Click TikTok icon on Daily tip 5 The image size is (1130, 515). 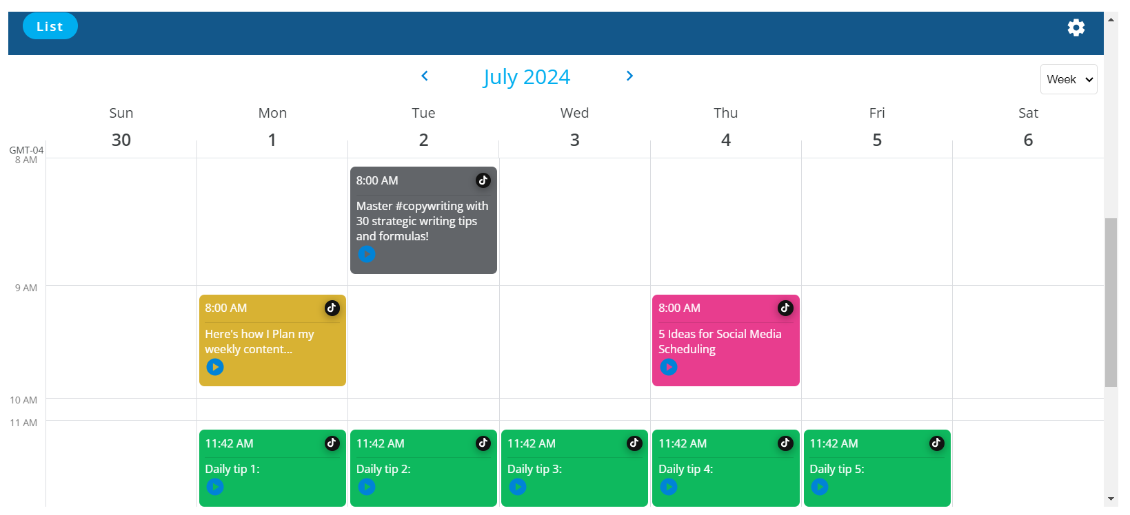tap(936, 443)
